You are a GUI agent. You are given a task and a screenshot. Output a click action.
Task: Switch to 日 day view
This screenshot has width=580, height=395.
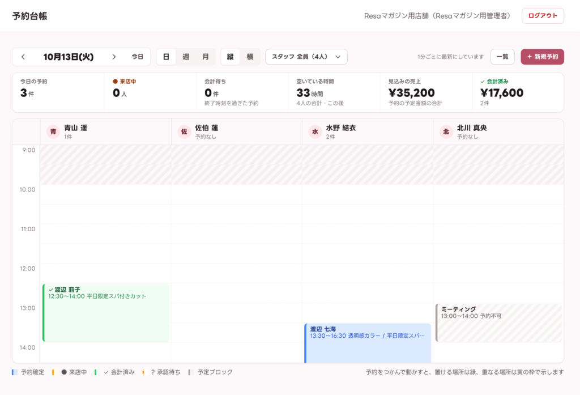pyautogui.click(x=166, y=57)
